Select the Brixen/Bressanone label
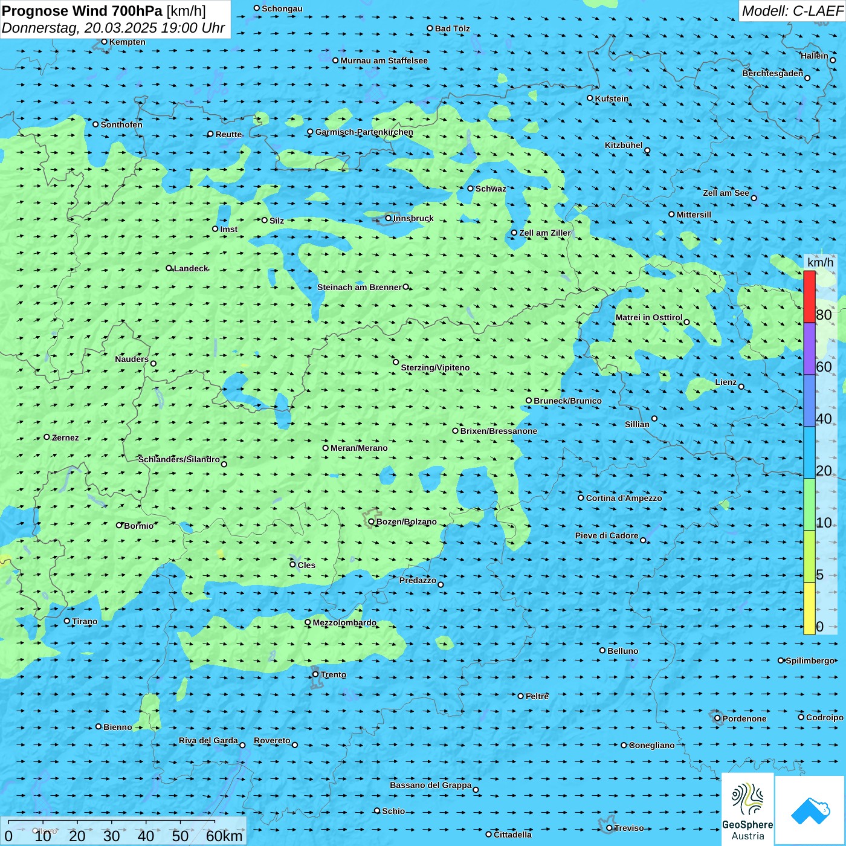 (499, 431)
